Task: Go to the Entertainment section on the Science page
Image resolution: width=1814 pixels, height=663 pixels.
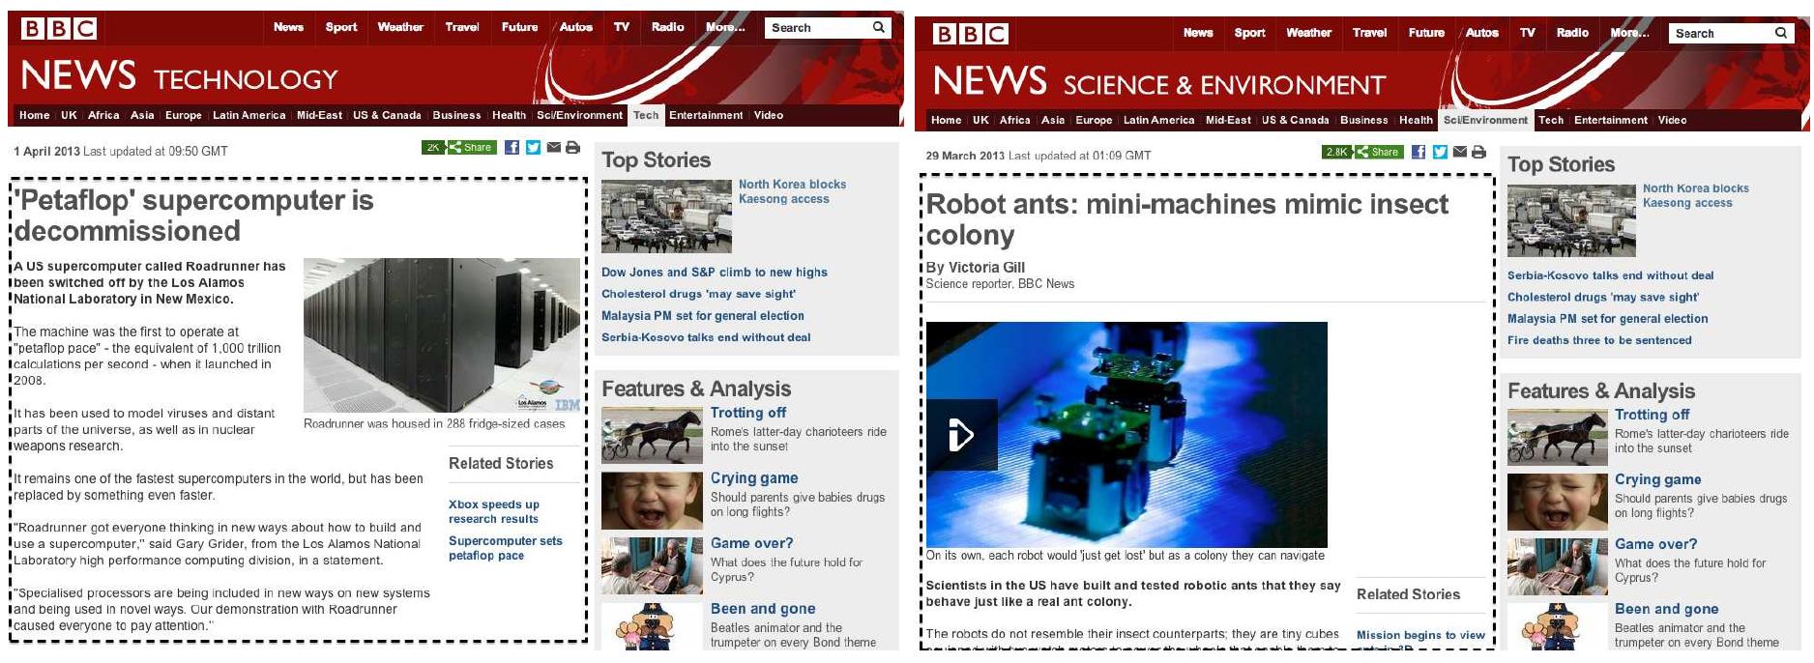Action: coord(1611,121)
